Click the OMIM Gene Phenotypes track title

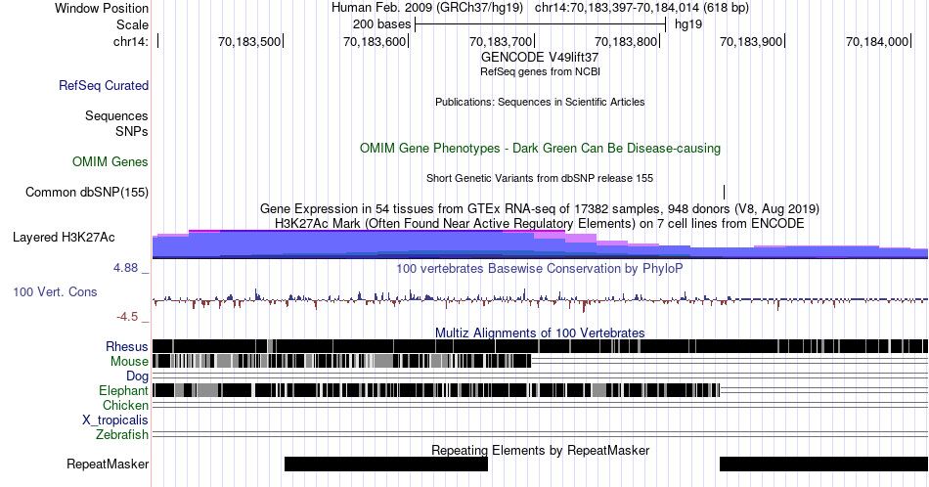pyautogui.click(x=540, y=148)
